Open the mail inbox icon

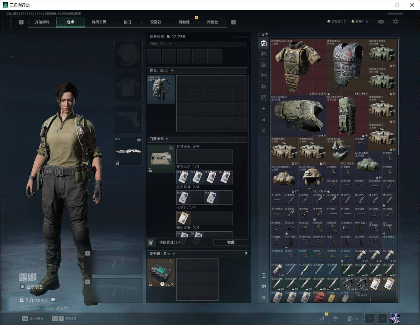381,22
